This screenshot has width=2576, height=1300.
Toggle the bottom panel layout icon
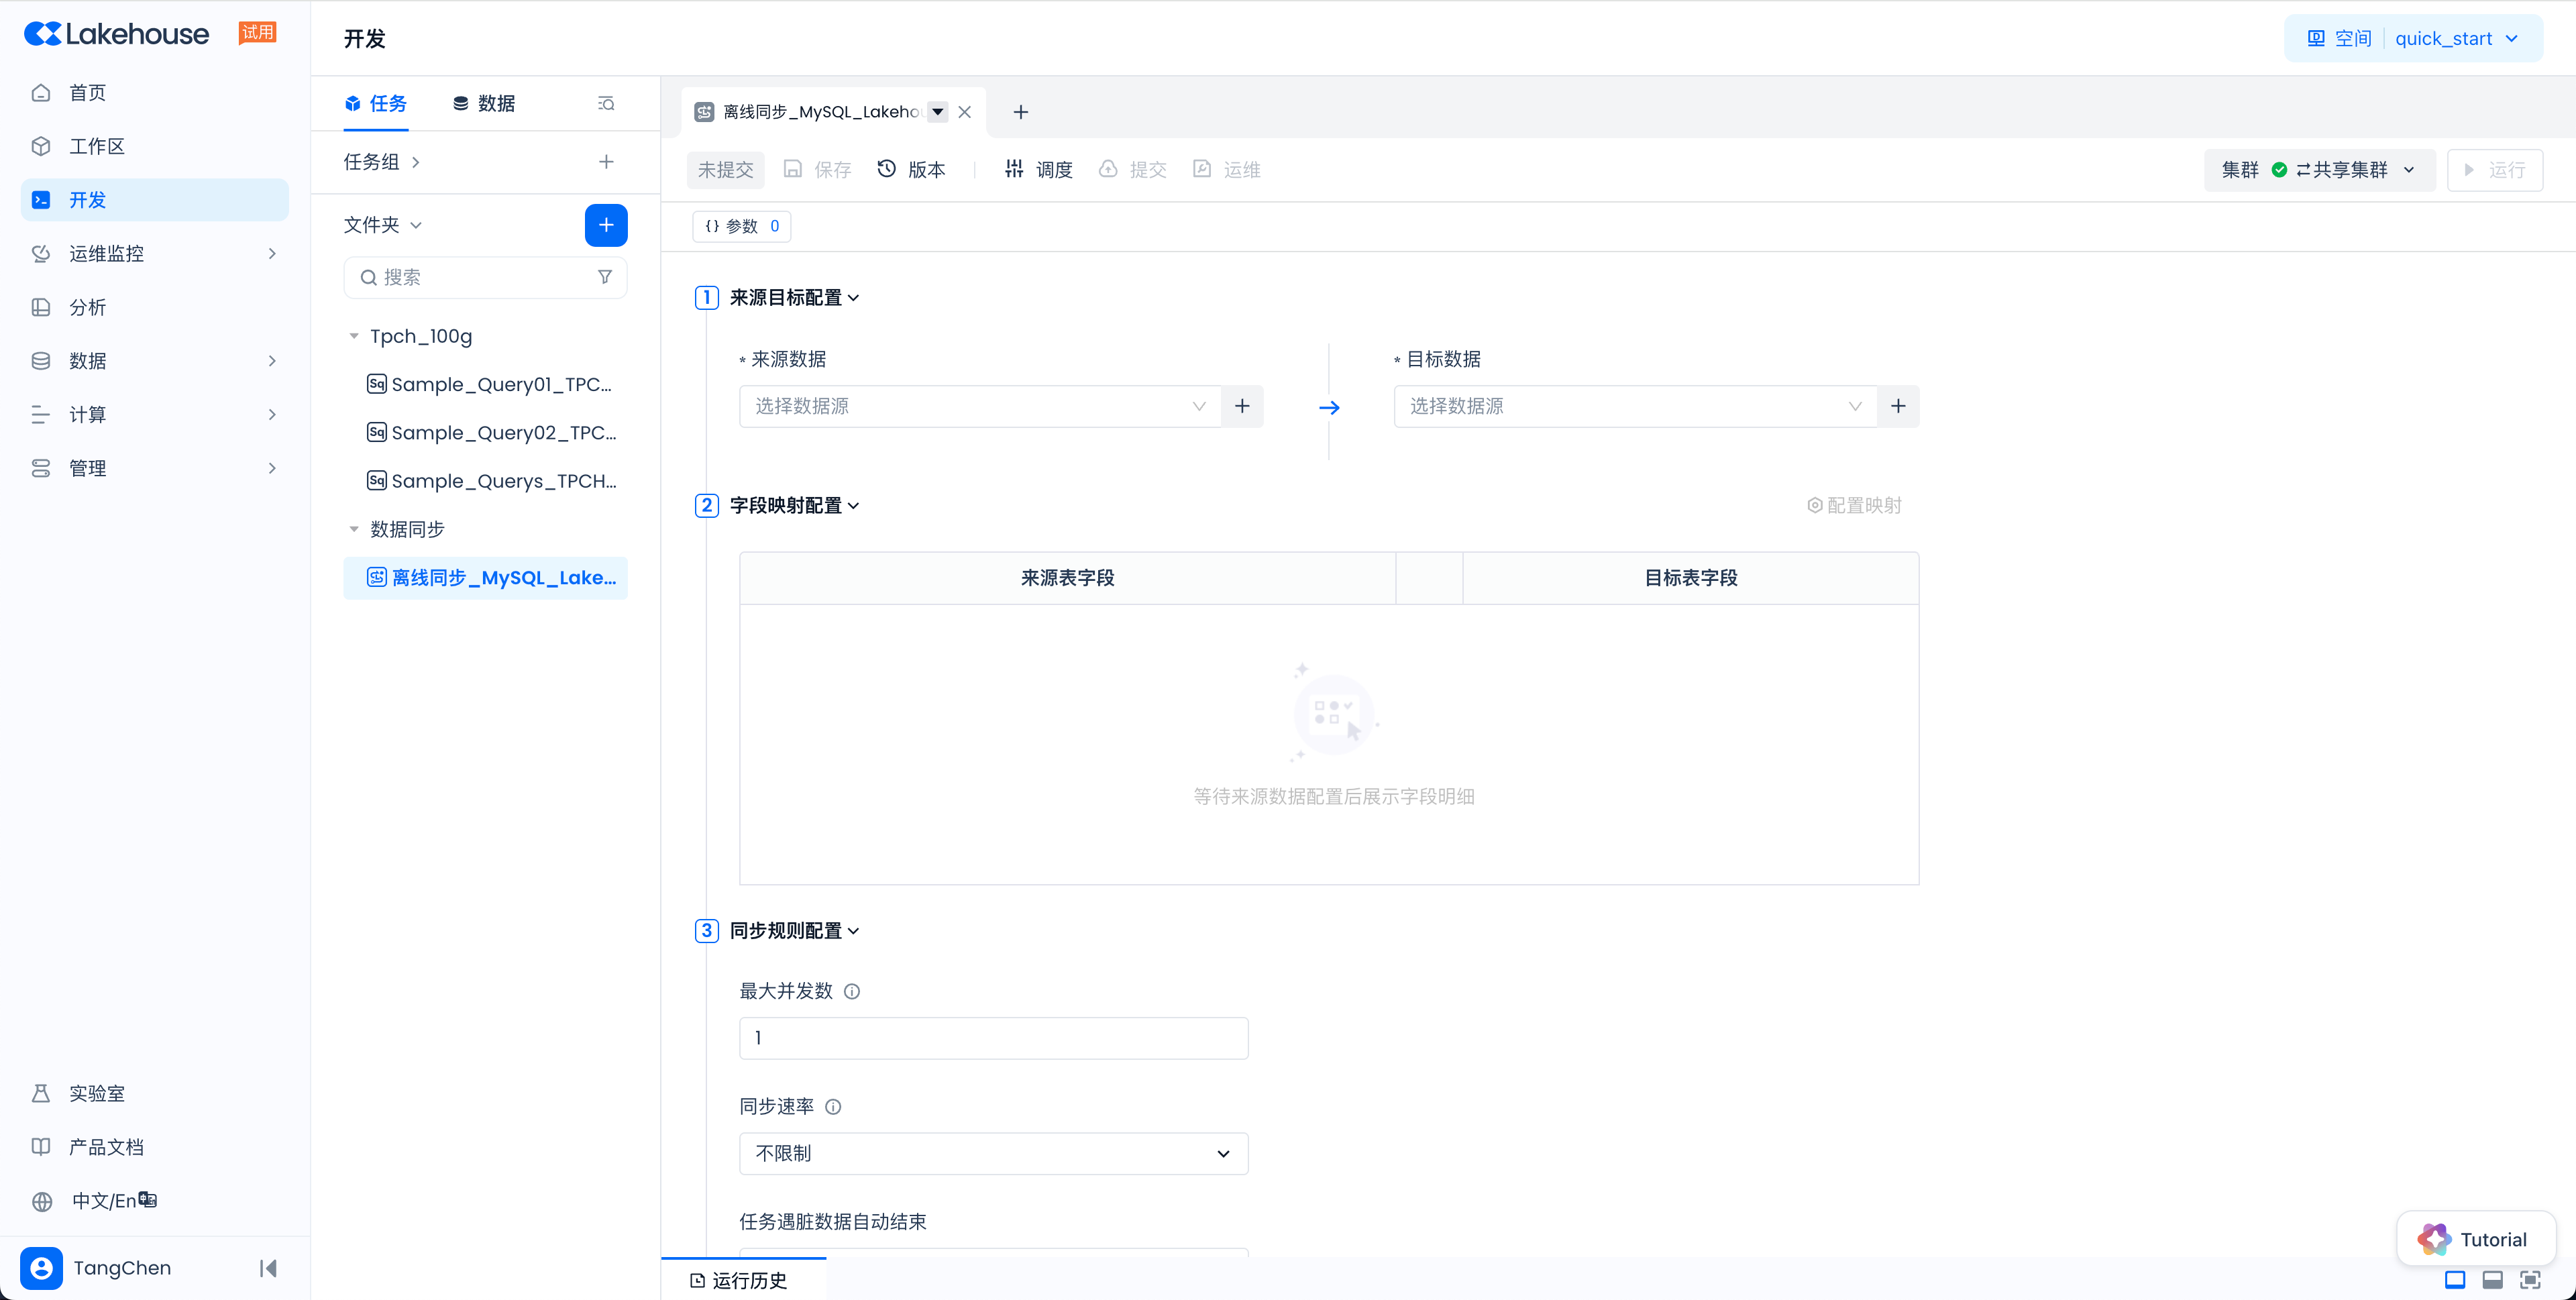(x=2492, y=1280)
